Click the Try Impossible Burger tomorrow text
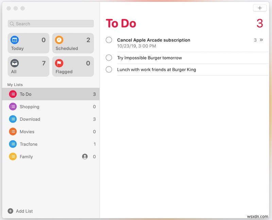The width and height of the screenshot is (272, 220). pos(150,58)
